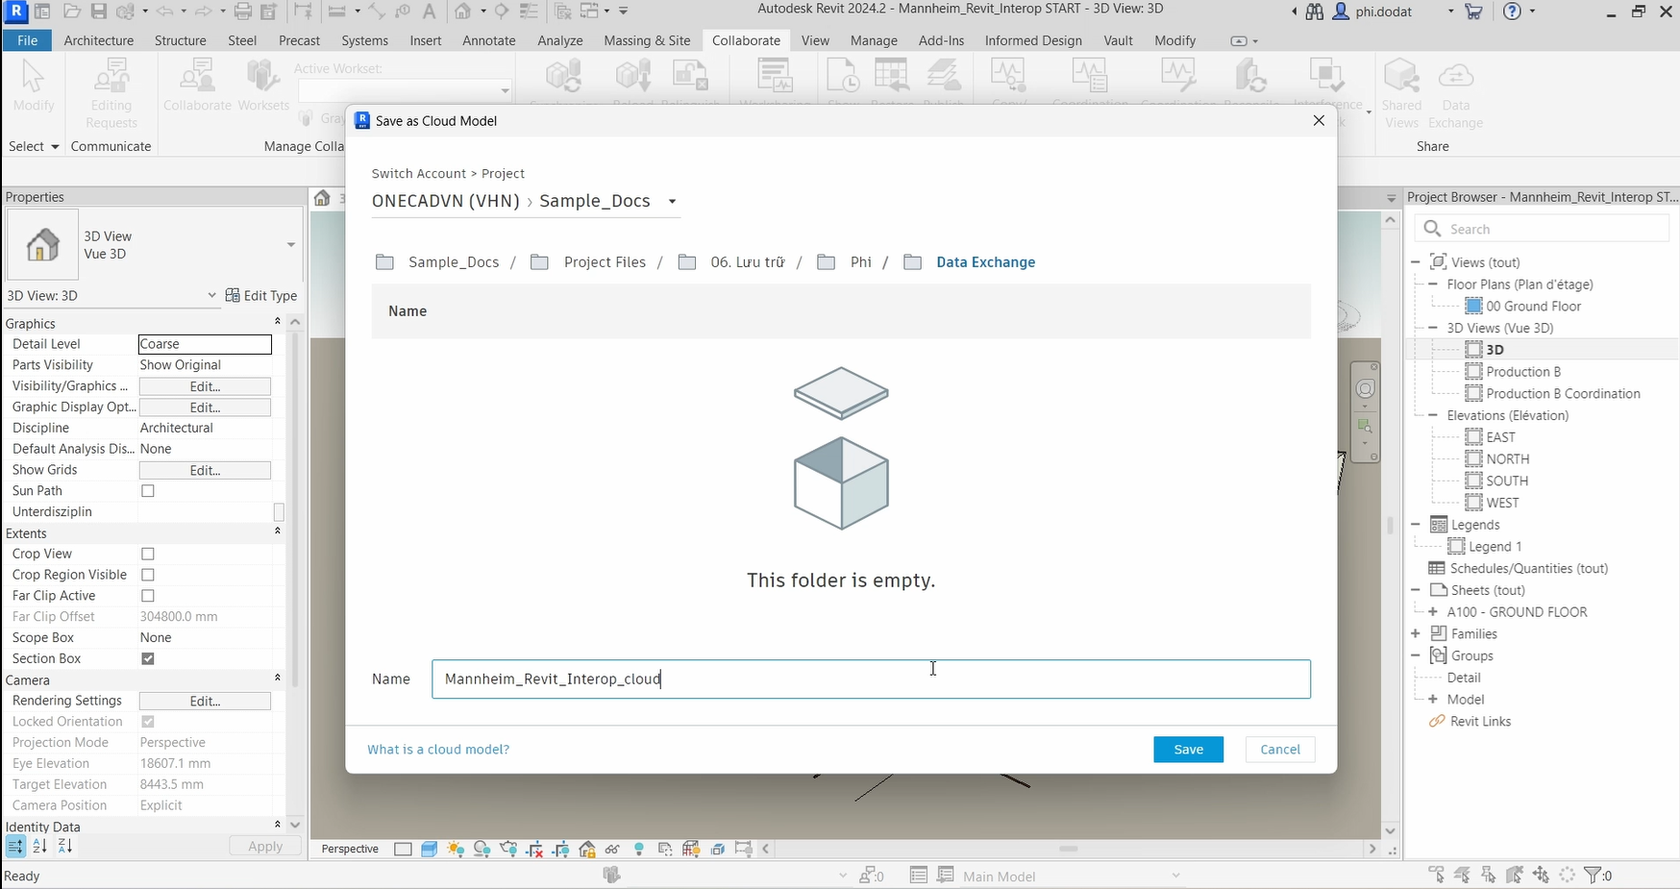Collapse the Graphics properties section
The height and width of the screenshot is (889, 1680).
pos(278,323)
